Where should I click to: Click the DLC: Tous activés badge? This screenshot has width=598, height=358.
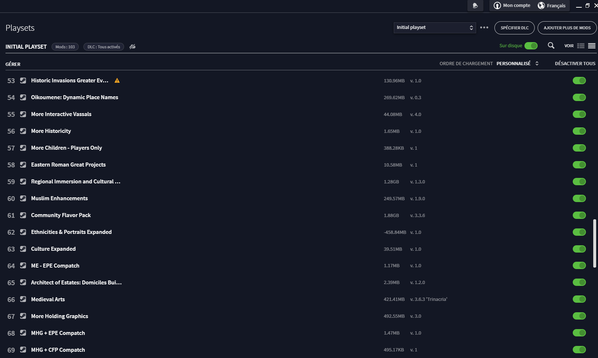pos(104,47)
